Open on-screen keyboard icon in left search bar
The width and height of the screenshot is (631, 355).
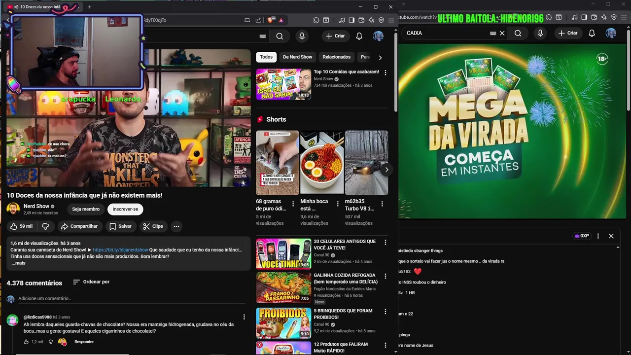263,36
